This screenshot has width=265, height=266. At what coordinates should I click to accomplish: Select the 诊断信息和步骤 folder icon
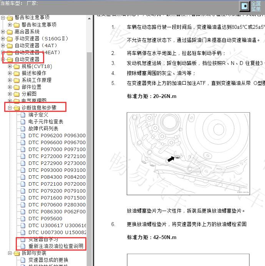[17, 108]
